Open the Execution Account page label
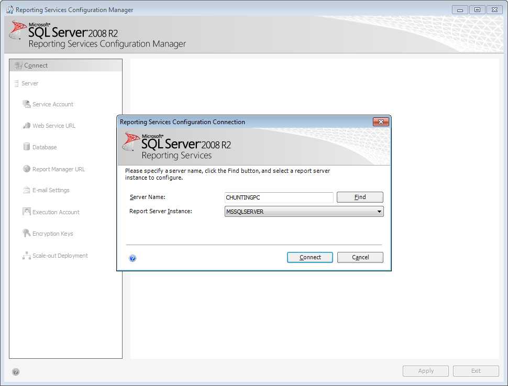 tap(56, 212)
